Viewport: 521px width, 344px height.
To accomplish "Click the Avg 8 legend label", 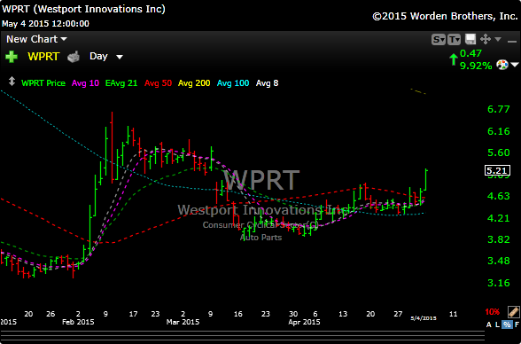I will pos(267,83).
